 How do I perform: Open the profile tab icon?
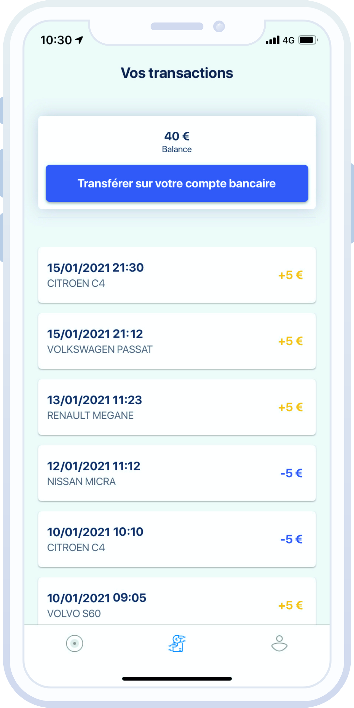pos(279,643)
